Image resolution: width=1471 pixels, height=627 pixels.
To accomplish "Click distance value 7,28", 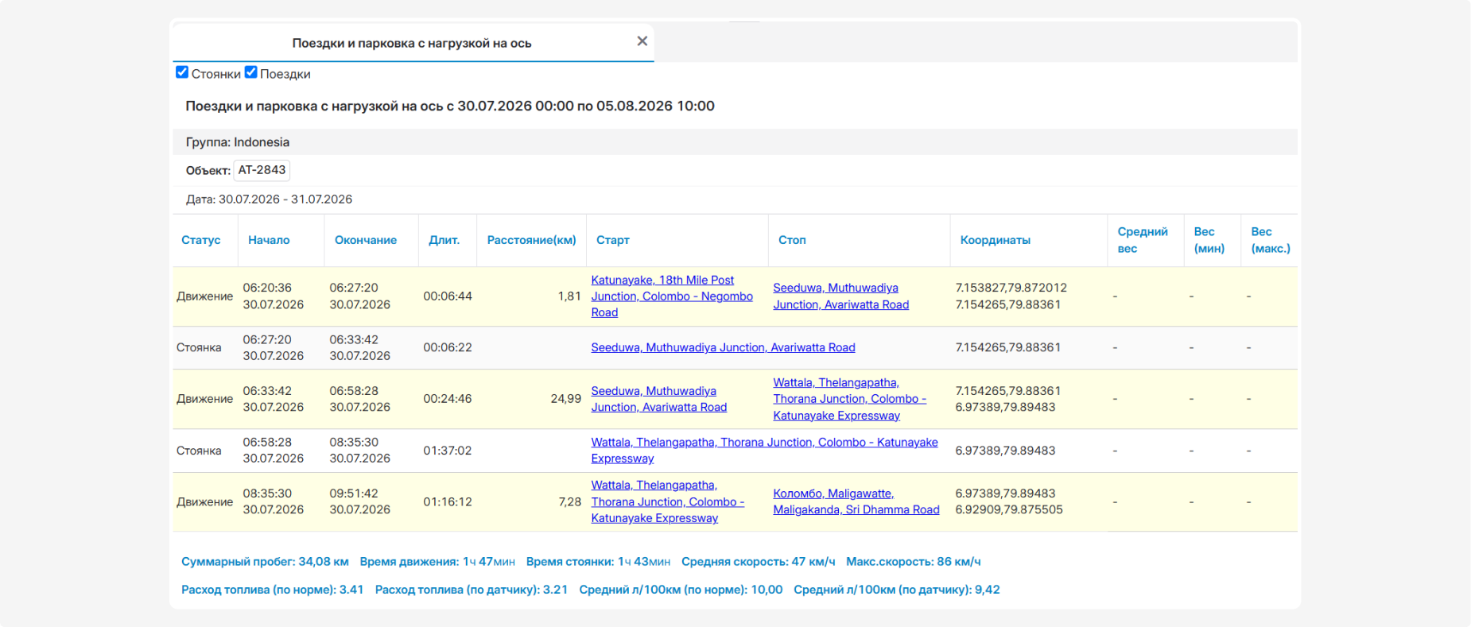I will point(570,502).
